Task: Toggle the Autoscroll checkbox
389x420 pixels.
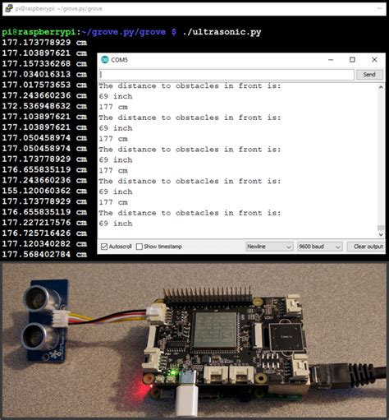Action: pos(104,247)
